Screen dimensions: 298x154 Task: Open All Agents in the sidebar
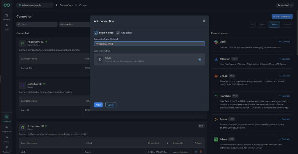7,17
